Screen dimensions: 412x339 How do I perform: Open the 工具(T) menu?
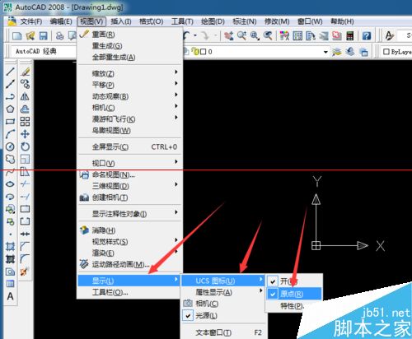pos(182,21)
